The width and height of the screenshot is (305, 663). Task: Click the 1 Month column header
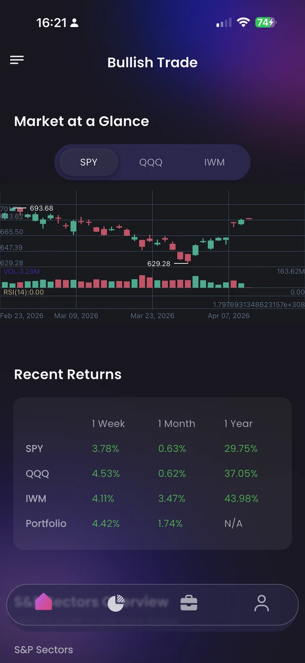point(176,424)
